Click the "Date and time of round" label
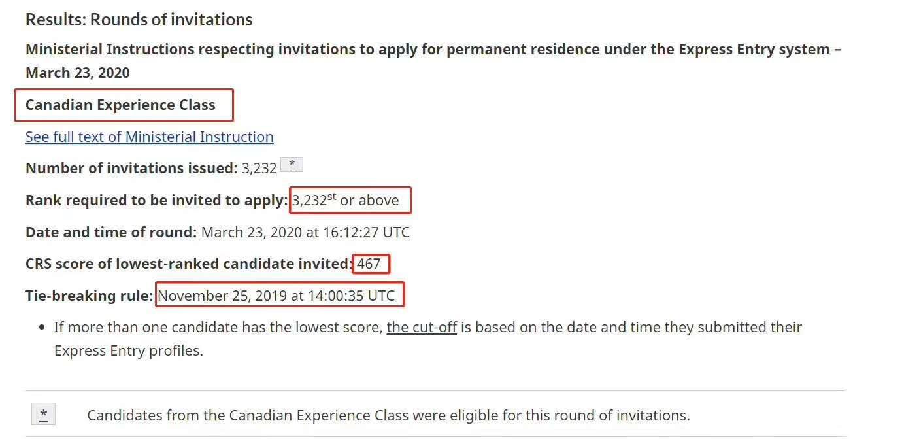902x442 pixels. tap(111, 232)
